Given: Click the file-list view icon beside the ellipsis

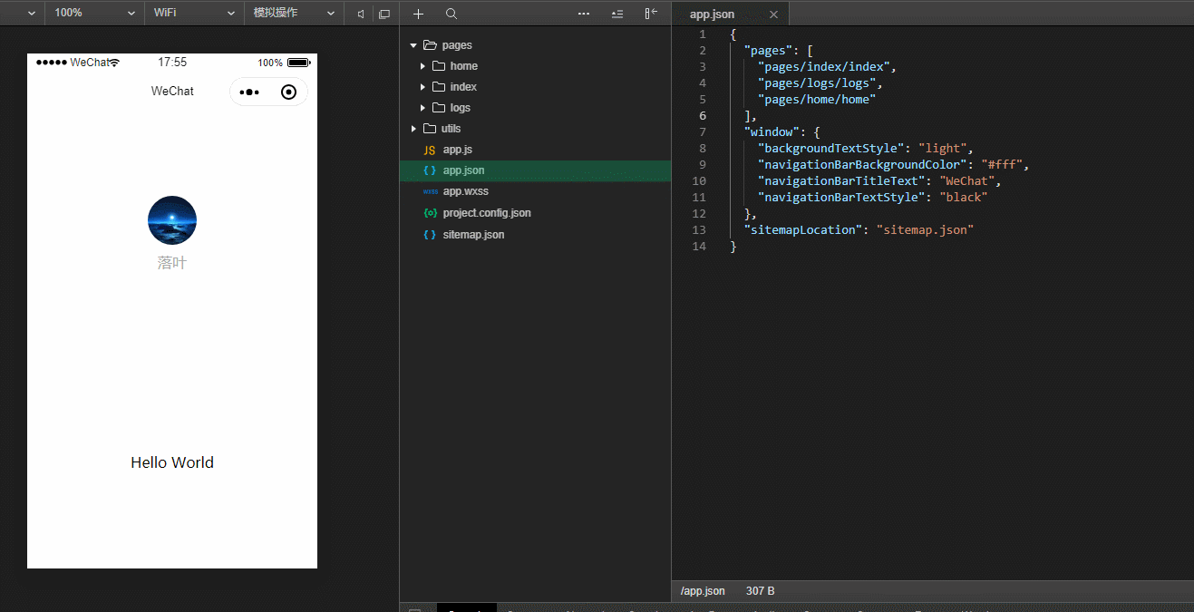Looking at the screenshot, I should tap(617, 14).
